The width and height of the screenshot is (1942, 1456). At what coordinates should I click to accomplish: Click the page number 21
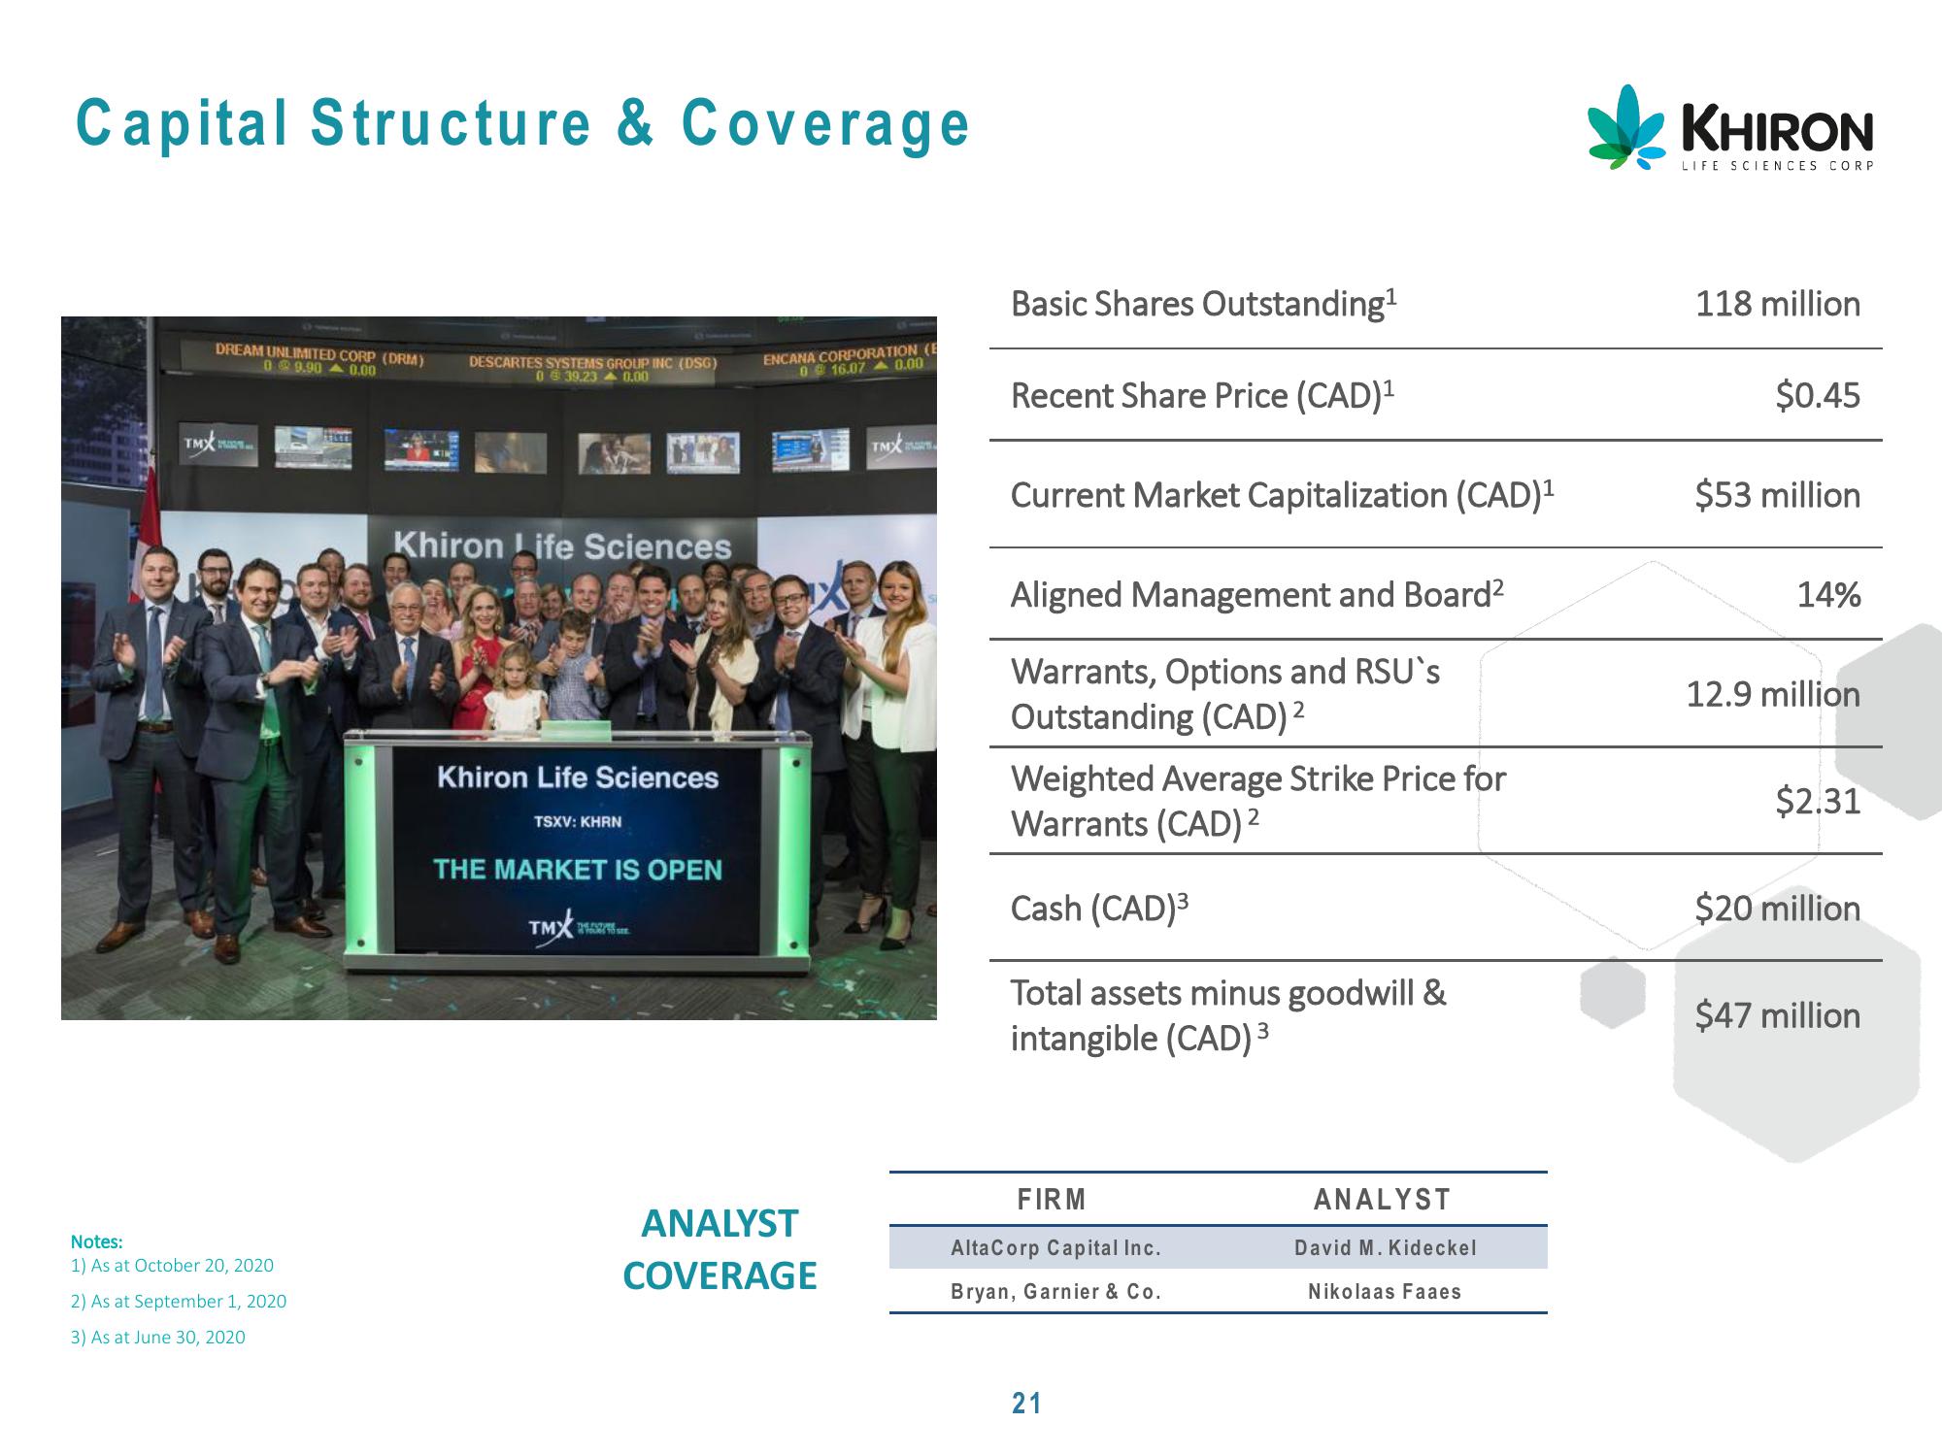1026,1404
